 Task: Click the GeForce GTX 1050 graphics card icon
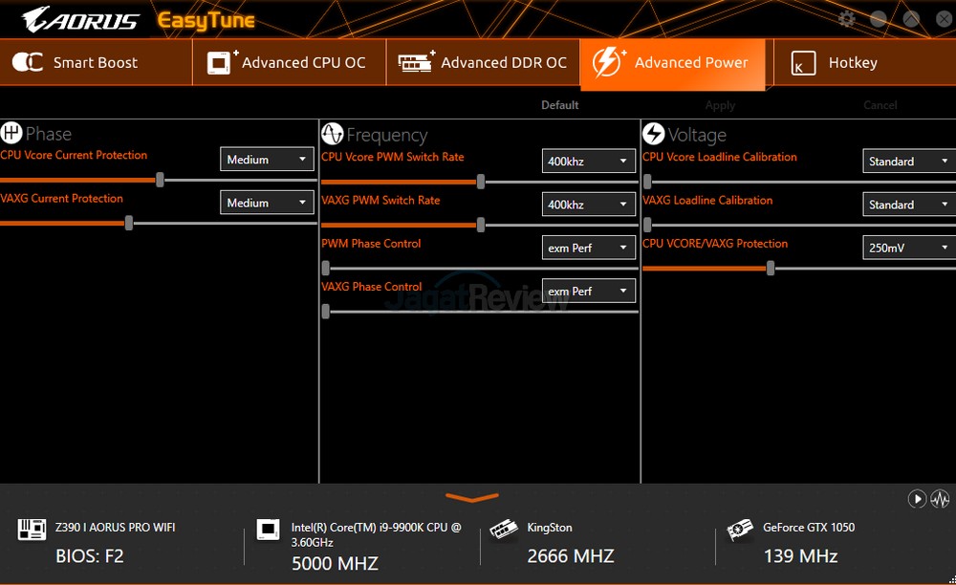[x=739, y=531]
